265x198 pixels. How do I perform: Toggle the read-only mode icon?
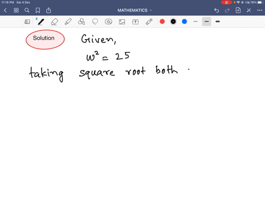[27, 21]
